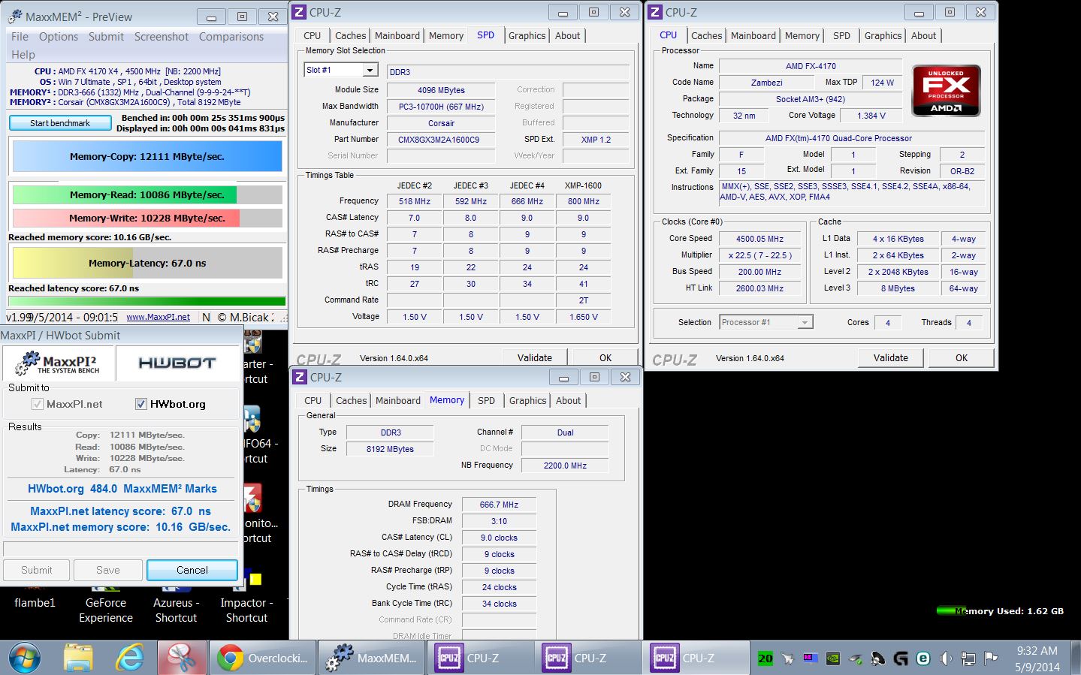Open the Options menu in MaxxMEM
Viewport: 1081px width, 675px height.
pos(59,37)
